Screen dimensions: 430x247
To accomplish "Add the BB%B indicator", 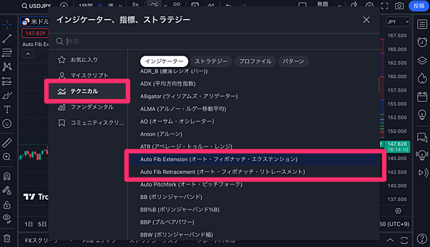I will point(254,210).
